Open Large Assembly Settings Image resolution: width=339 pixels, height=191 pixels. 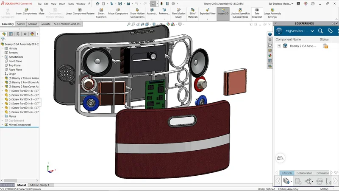(x=272, y=13)
